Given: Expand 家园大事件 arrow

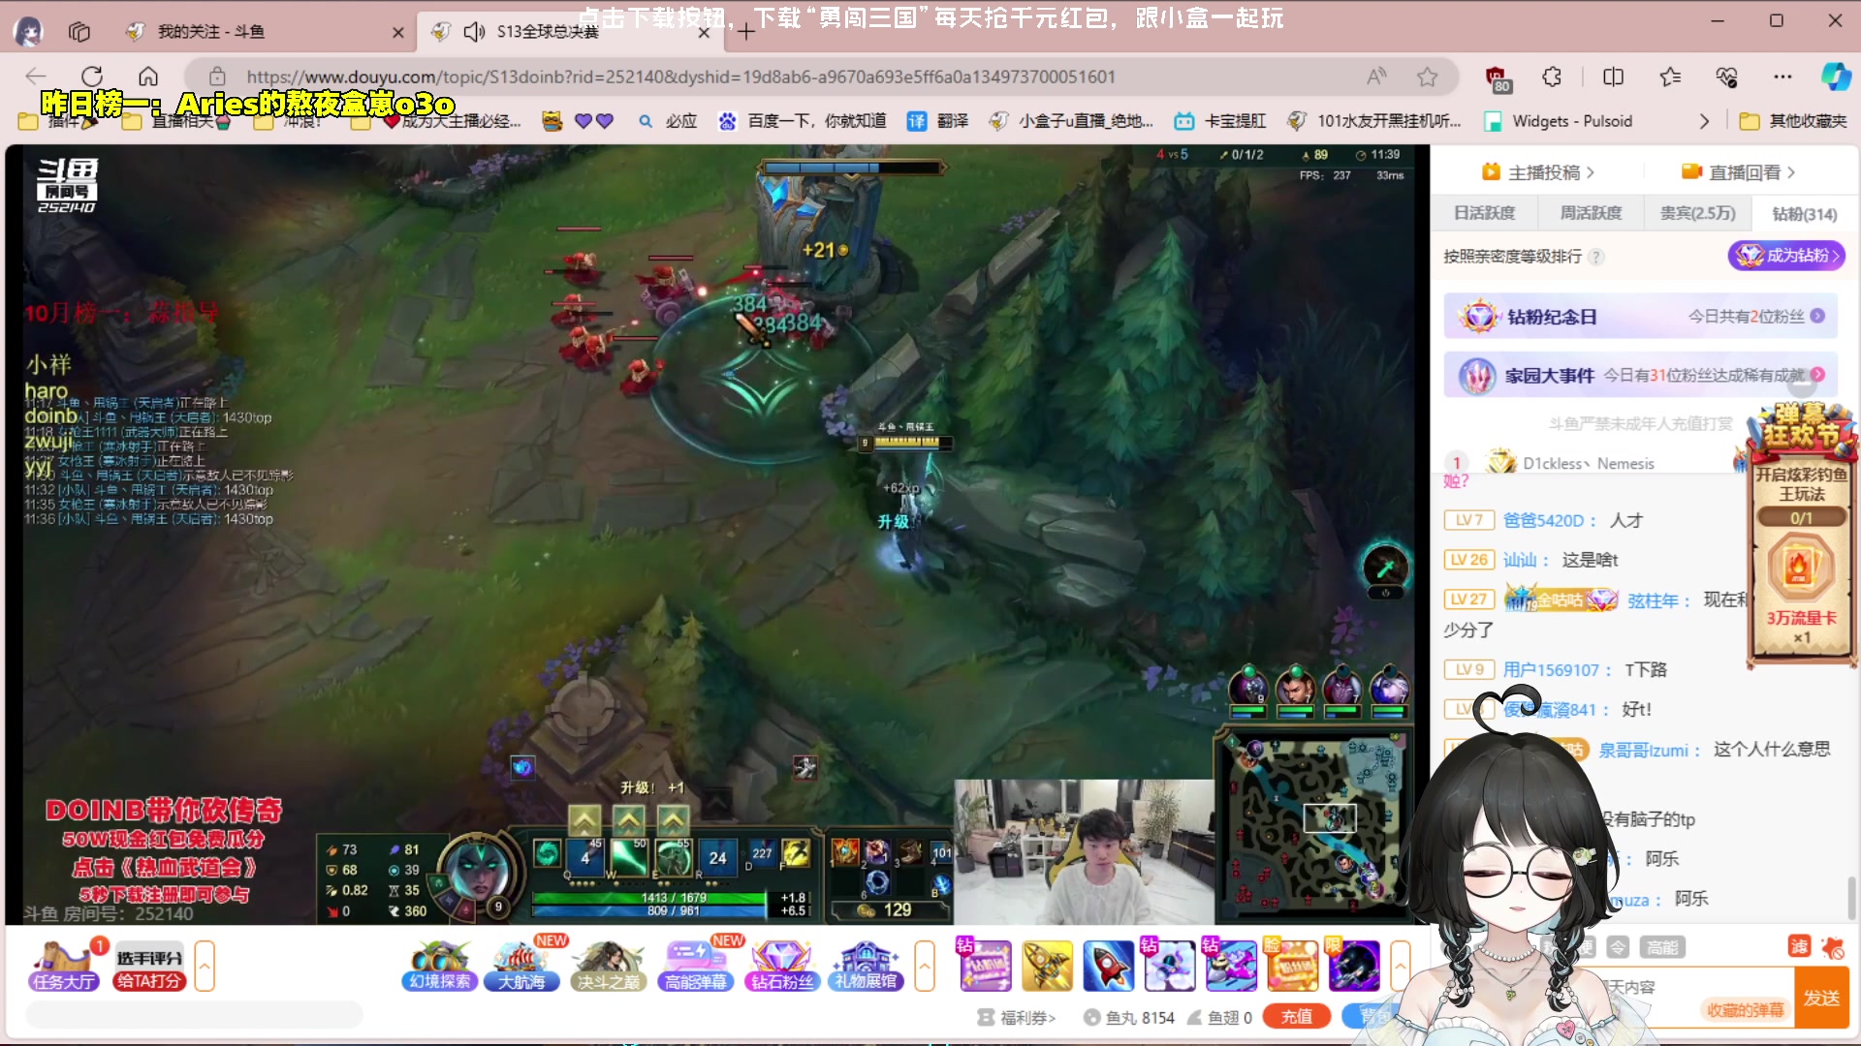Looking at the screenshot, I should (x=1817, y=375).
